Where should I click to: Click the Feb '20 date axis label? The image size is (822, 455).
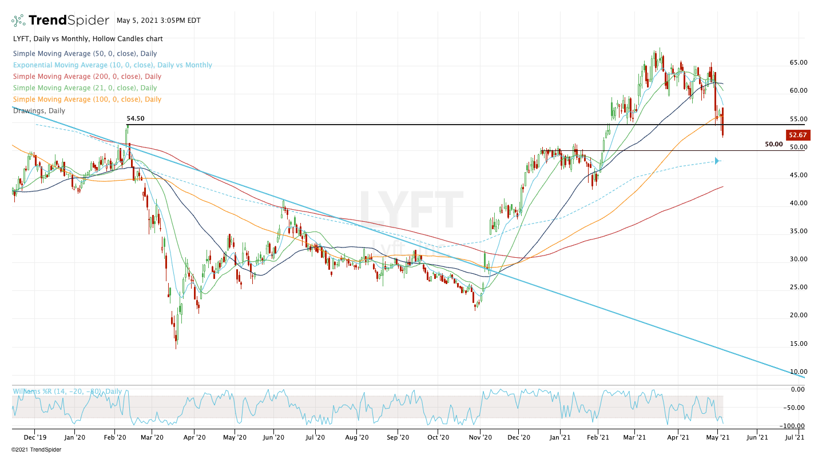pyautogui.click(x=115, y=437)
